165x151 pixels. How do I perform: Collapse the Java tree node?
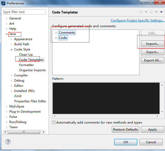click(x=6, y=34)
